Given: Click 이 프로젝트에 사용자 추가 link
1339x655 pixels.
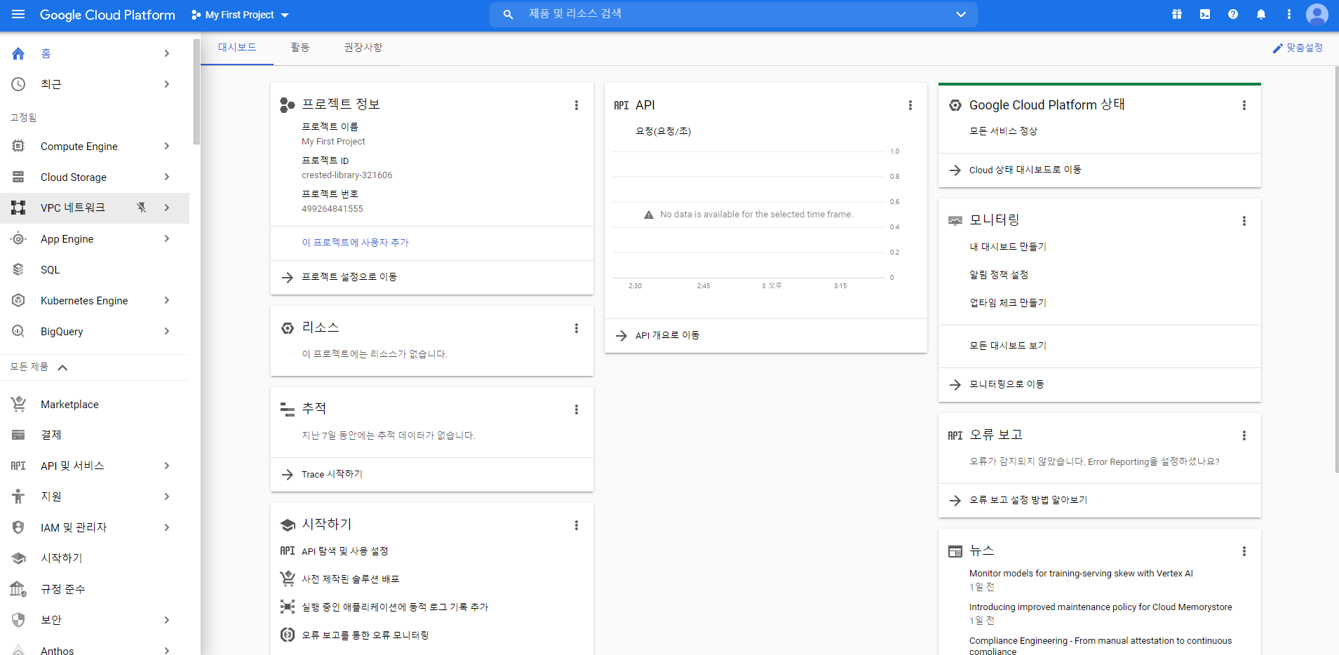Looking at the screenshot, I should [x=356, y=243].
